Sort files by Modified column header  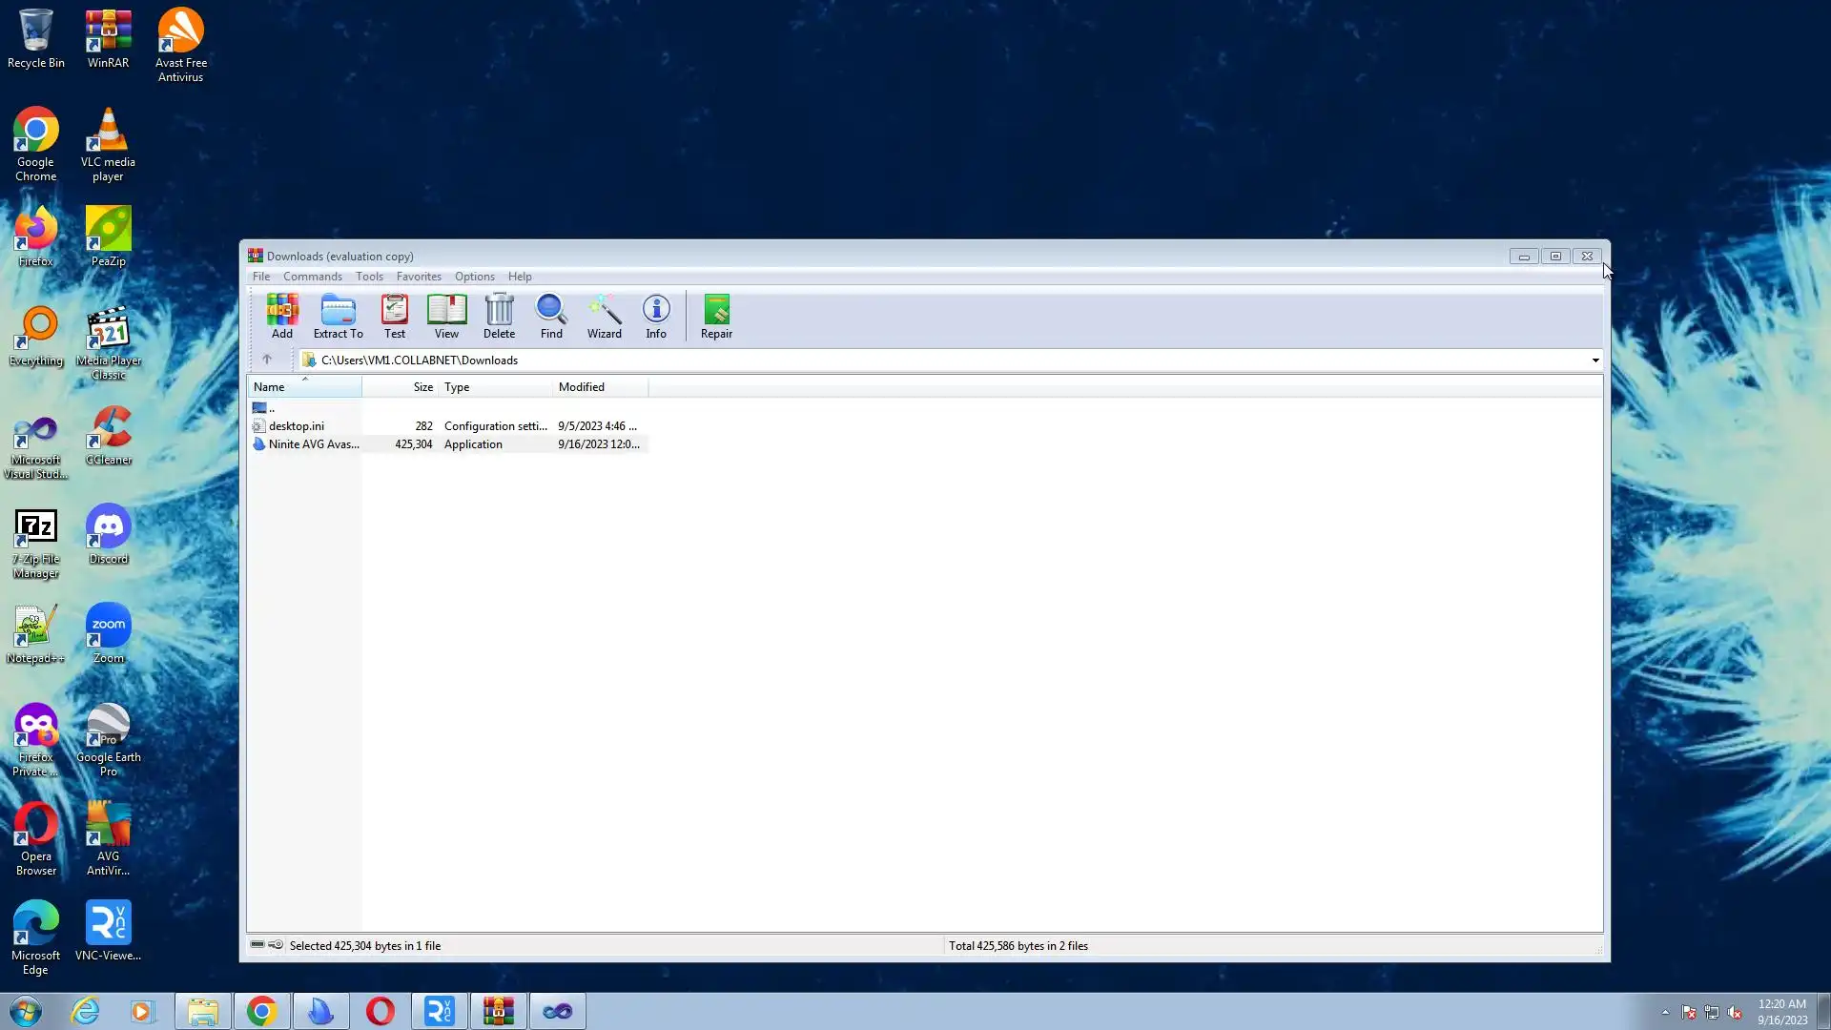click(x=582, y=387)
